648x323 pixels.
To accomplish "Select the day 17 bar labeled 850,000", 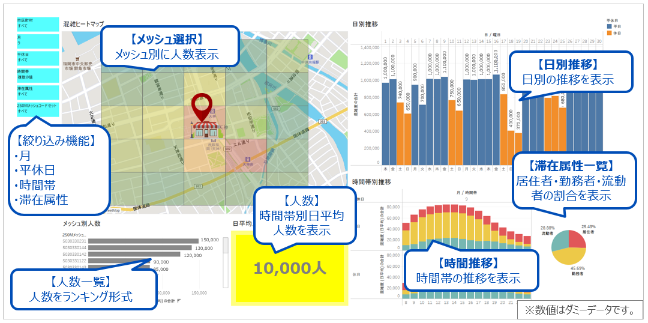I will (x=503, y=130).
